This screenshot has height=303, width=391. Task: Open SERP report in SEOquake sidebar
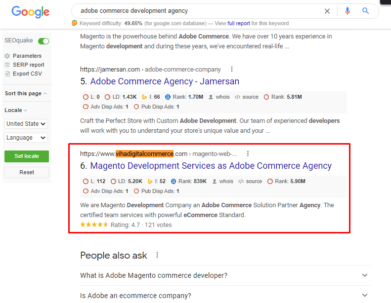point(24,65)
